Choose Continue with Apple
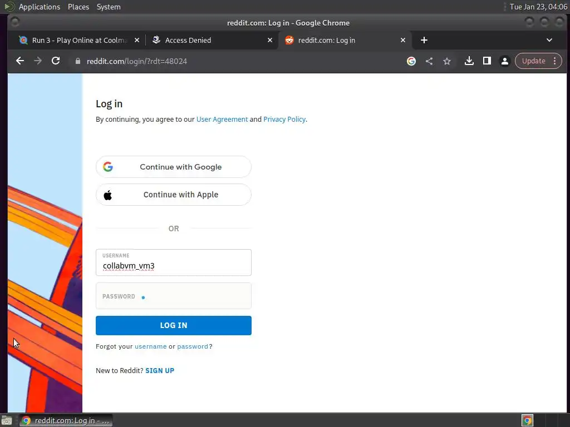Screen dimensions: 570x427 pyautogui.click(x=174, y=195)
